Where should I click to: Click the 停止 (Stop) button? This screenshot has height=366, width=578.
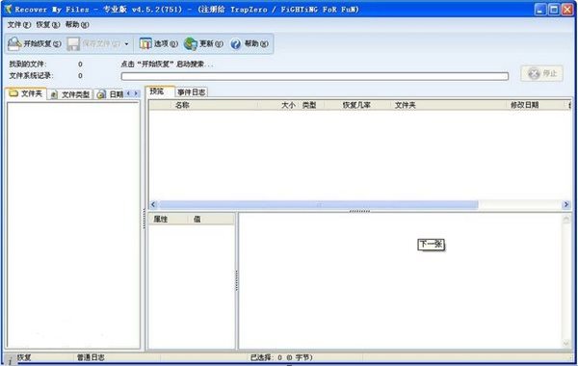tap(541, 74)
